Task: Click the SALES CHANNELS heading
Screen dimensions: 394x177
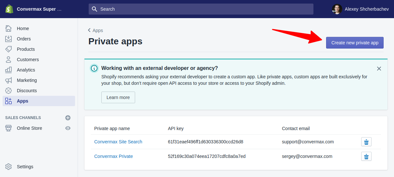Action: point(23,118)
